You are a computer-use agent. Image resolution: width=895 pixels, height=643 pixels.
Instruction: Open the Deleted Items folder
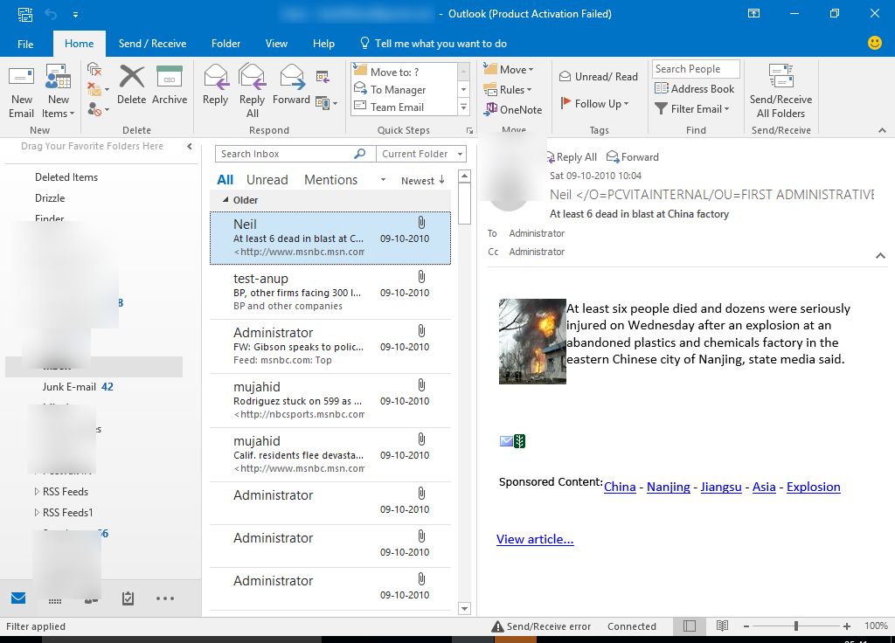(66, 177)
